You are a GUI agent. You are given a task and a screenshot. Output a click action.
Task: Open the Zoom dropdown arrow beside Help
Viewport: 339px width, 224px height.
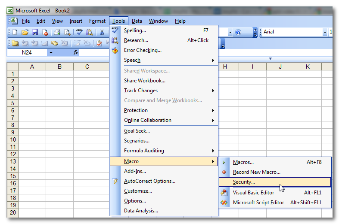230,32
